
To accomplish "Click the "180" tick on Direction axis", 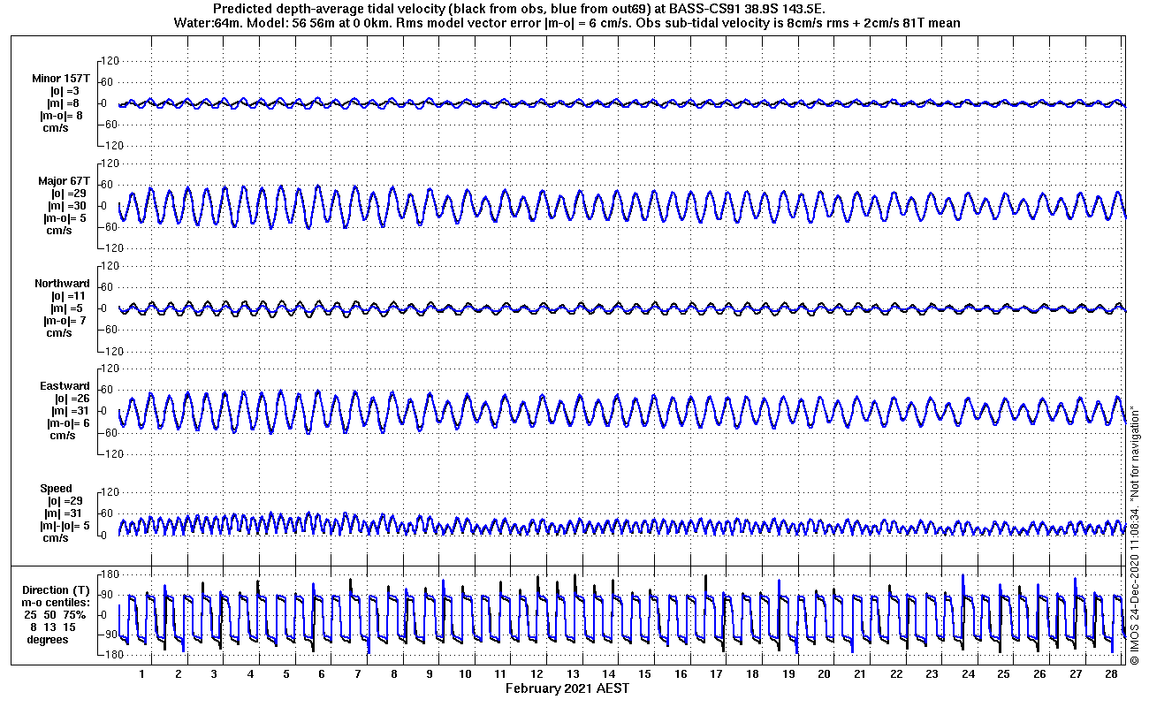I will pos(110,575).
